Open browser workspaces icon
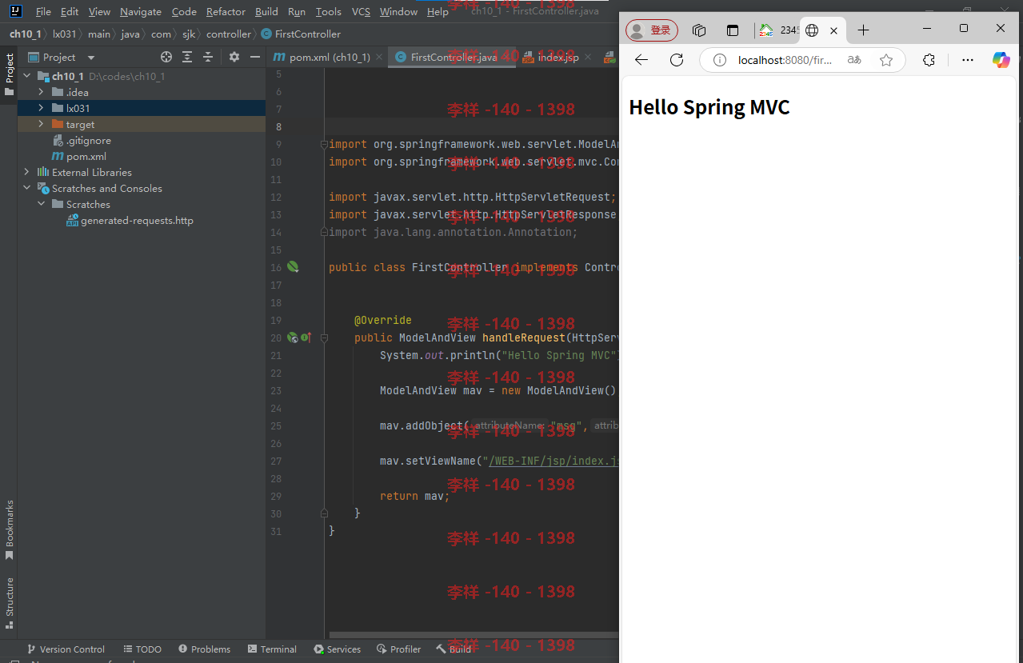This screenshot has height=663, width=1023. [x=699, y=30]
